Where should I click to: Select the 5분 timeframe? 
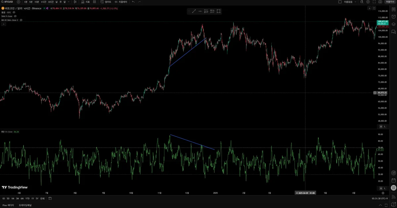coord(31,2)
